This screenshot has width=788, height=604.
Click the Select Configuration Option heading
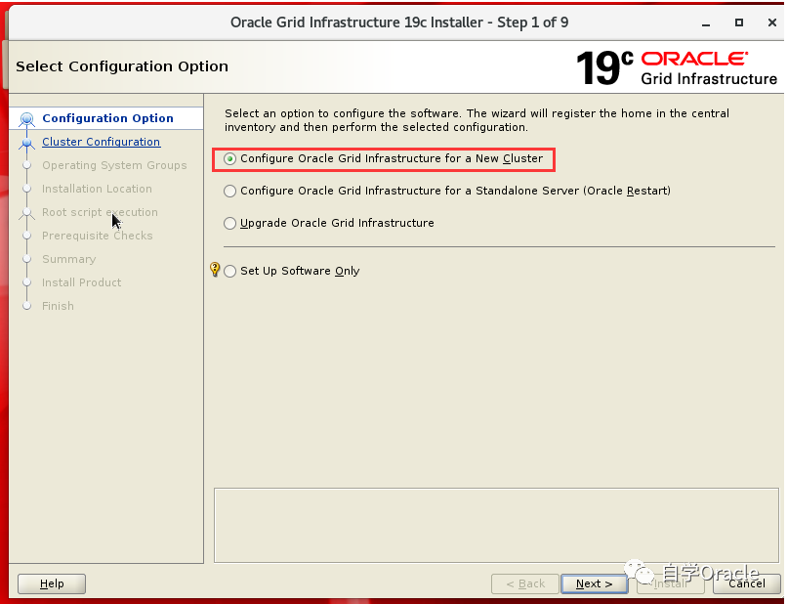coord(122,66)
